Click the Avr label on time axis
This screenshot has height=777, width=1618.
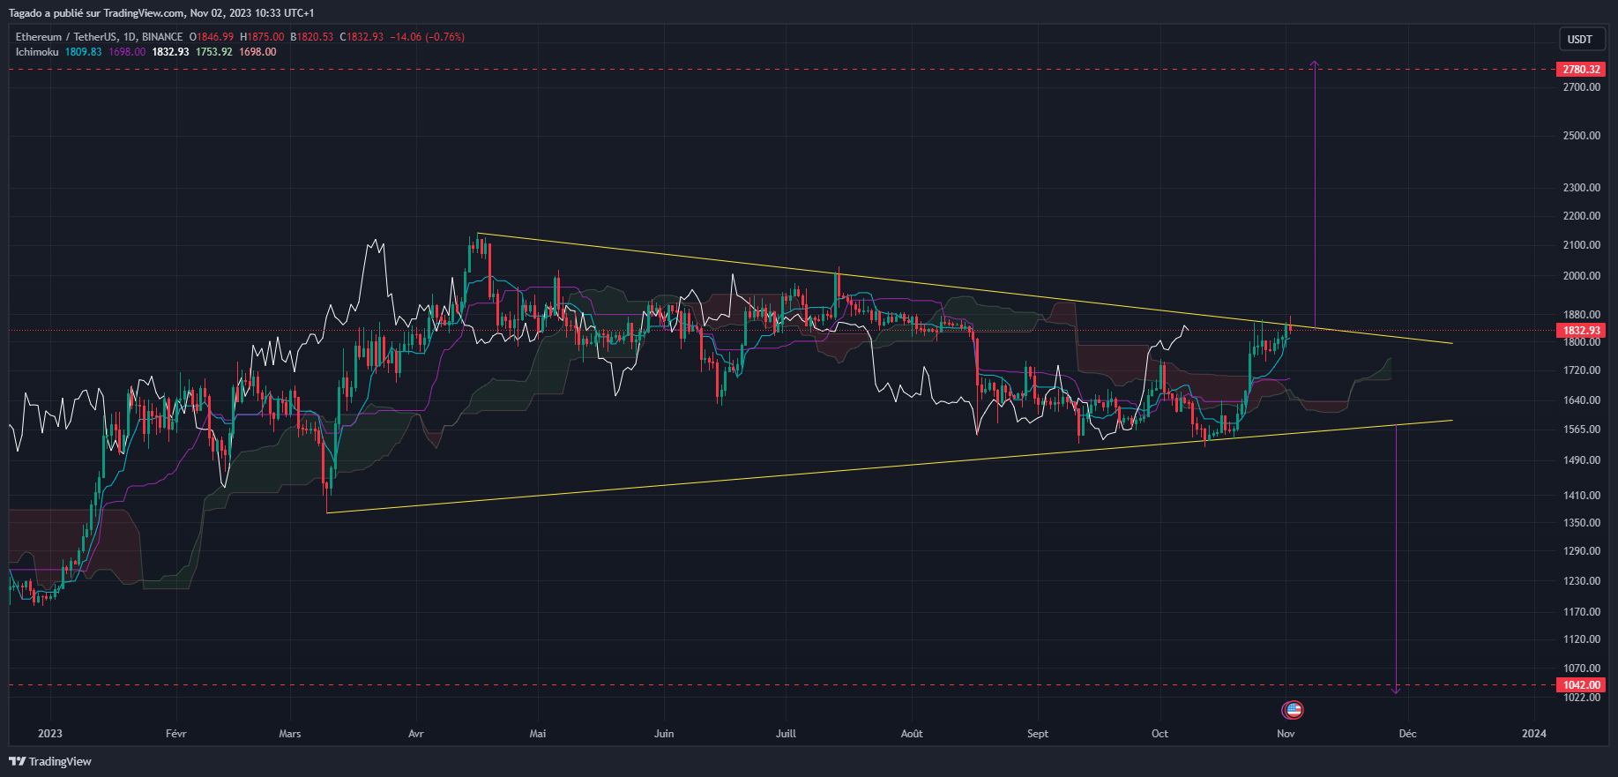tap(416, 734)
